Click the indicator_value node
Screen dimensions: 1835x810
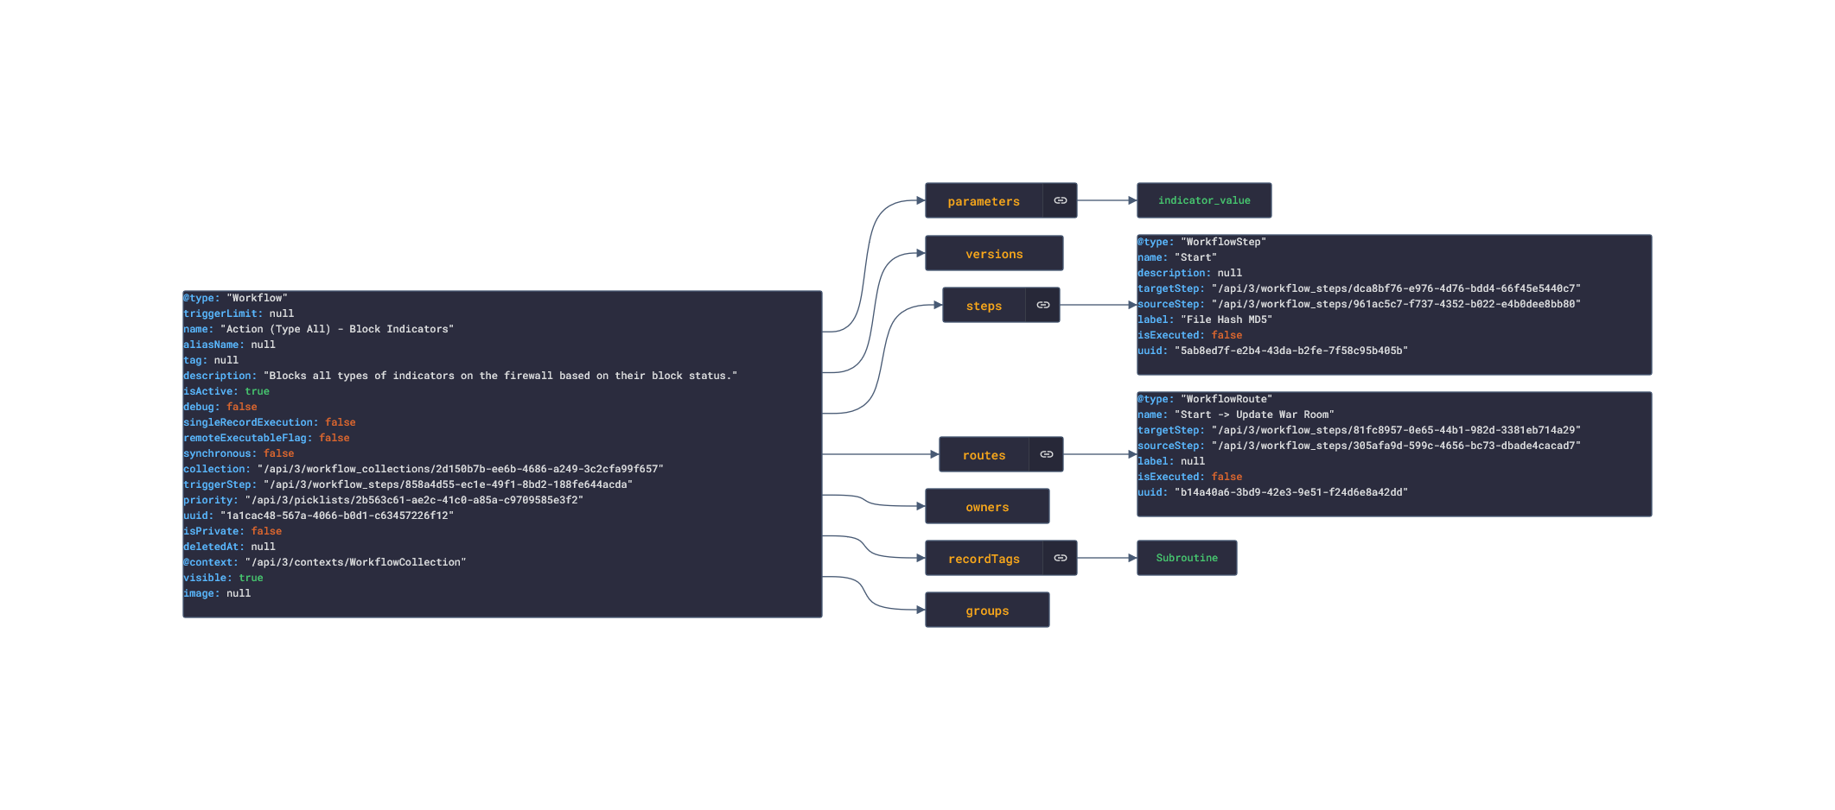[x=1204, y=200]
